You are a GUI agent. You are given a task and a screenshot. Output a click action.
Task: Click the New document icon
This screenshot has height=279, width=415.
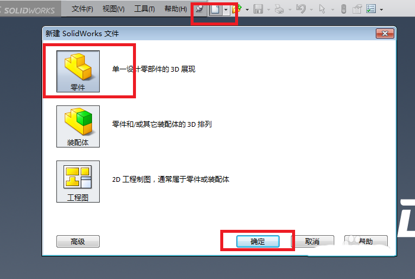(x=215, y=9)
